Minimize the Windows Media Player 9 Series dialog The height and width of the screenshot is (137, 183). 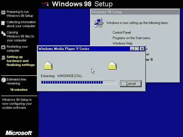pos(132,49)
